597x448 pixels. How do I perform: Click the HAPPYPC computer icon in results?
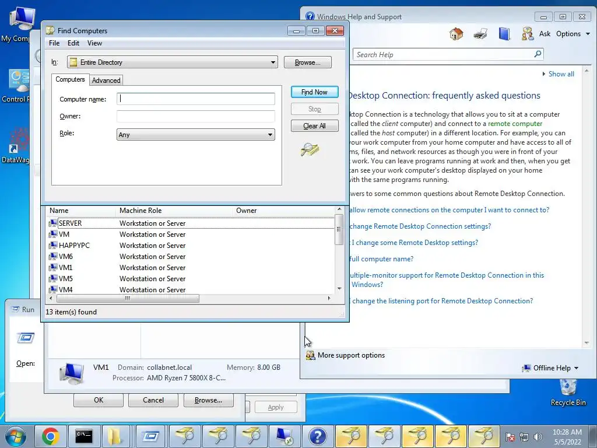click(53, 245)
